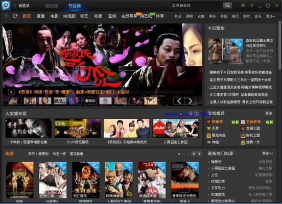Open the 综艺 navigation item
Image resolution: width=282 pixels, height=204 pixels.
coord(84,16)
